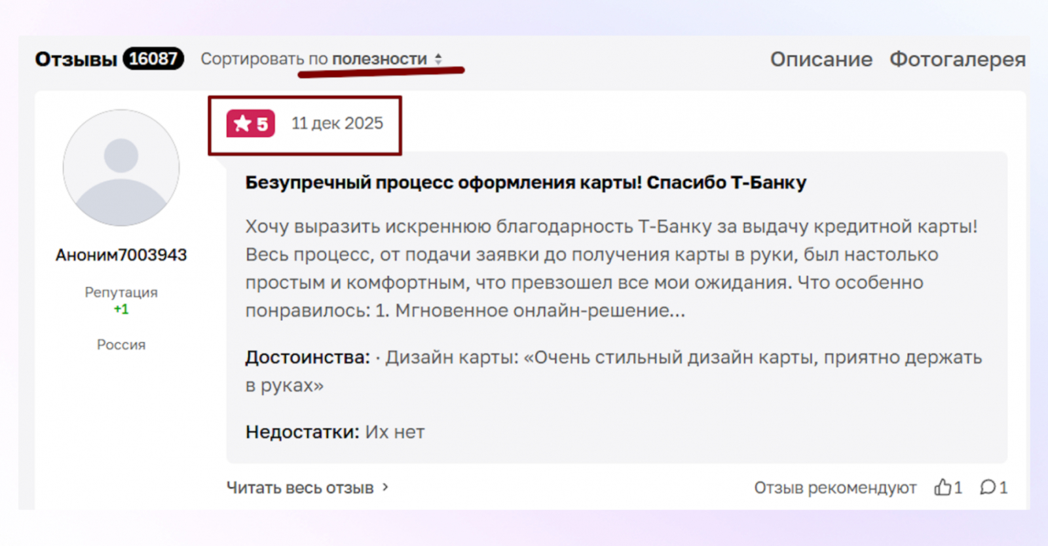Open profile of Аноним7003943

click(121, 255)
